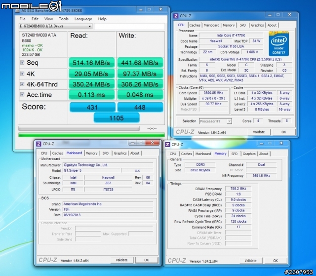Click the Intel Core i7 4770K name field
316x276 pixels.
[231, 36]
